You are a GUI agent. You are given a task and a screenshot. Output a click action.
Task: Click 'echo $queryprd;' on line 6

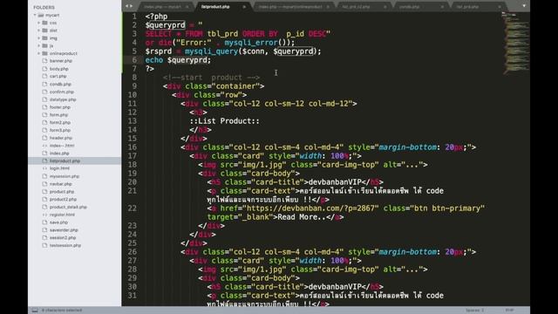tap(178, 60)
